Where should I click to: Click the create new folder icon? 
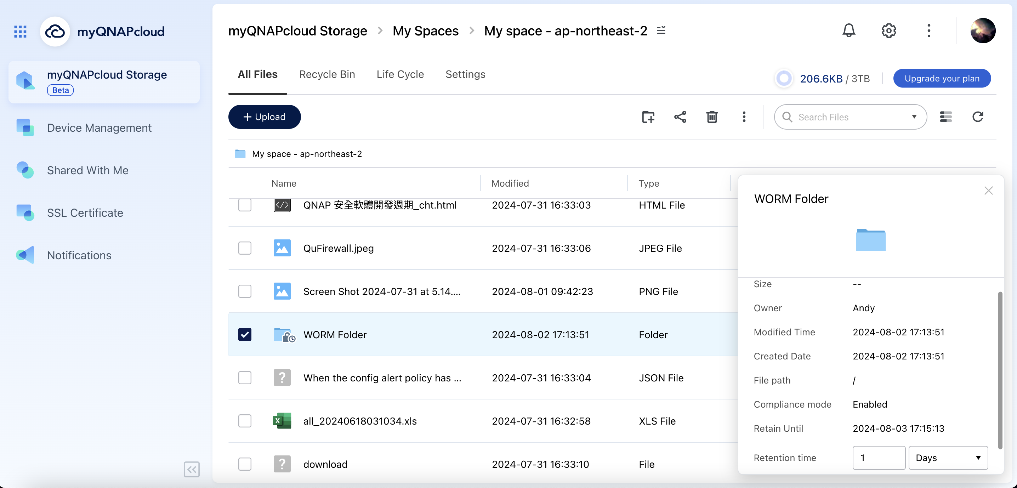(x=648, y=117)
